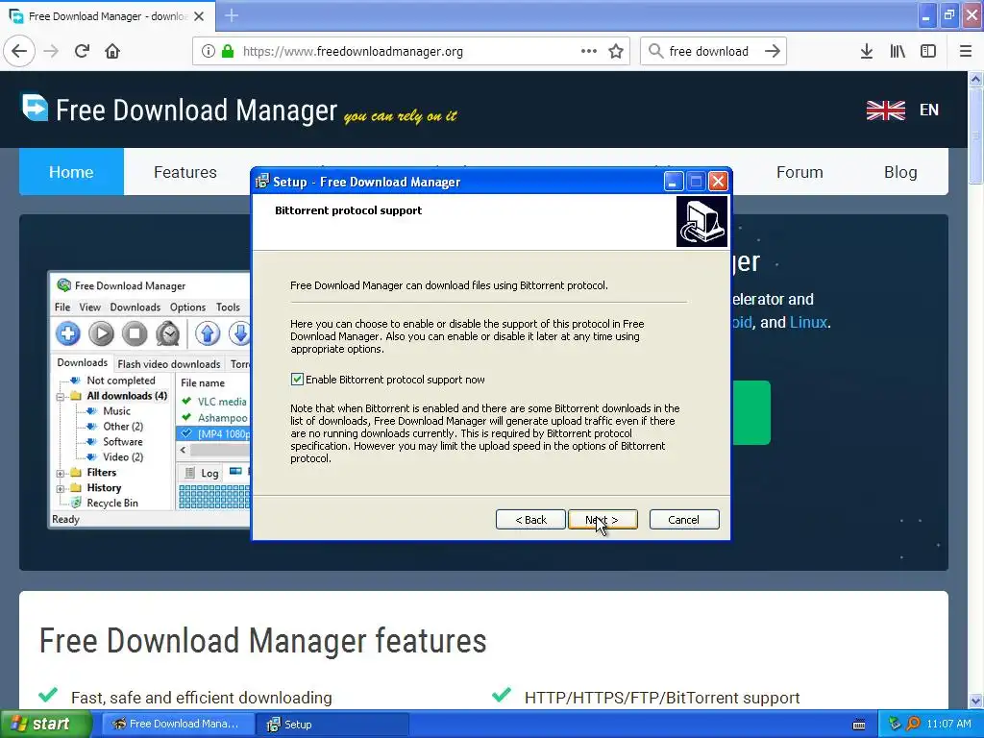
Task: Click the search go arrow
Action: coord(773,51)
